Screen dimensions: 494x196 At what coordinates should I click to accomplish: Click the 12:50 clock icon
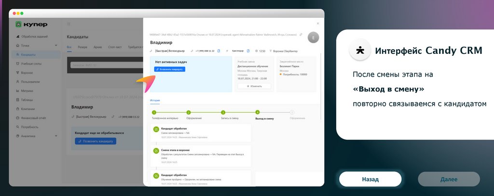pyautogui.click(x=257, y=51)
